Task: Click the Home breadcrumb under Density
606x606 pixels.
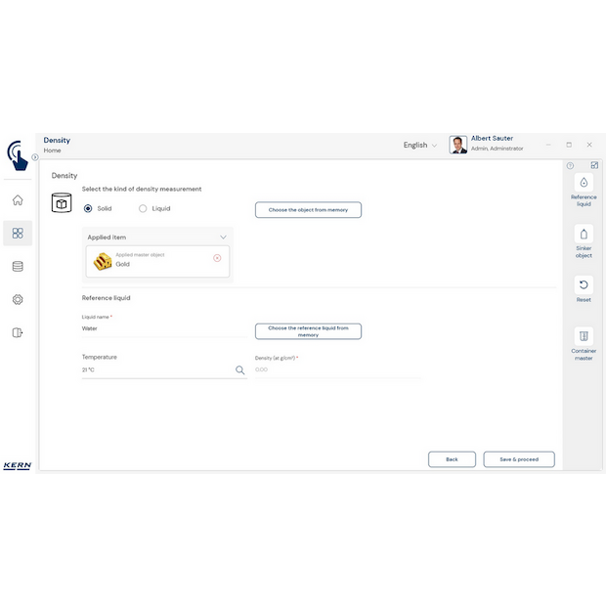Action: (x=52, y=151)
